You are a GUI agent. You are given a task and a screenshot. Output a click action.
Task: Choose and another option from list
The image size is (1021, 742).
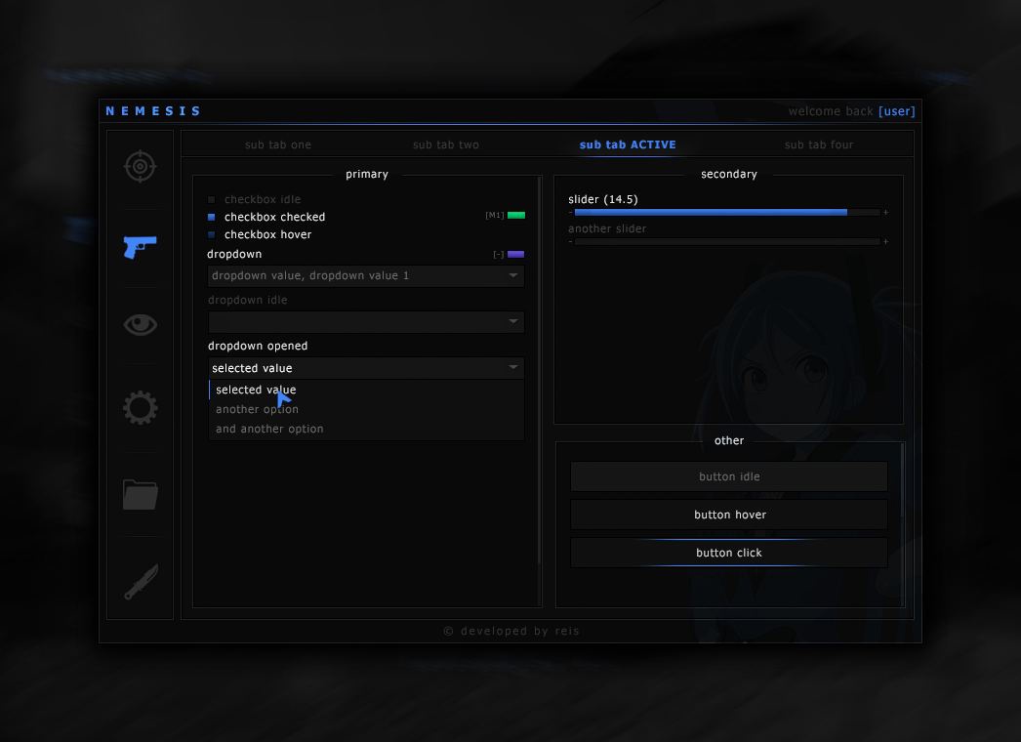(269, 430)
